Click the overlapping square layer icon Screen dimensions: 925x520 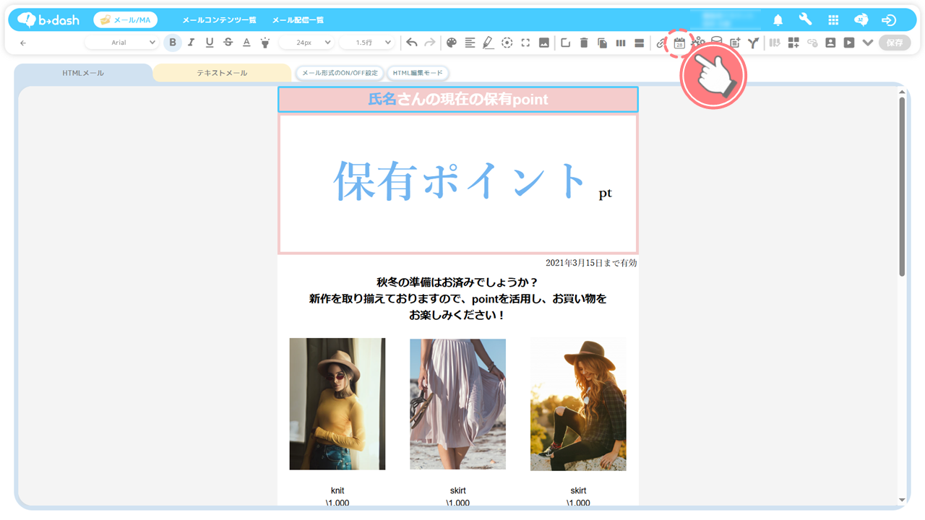[x=565, y=43]
